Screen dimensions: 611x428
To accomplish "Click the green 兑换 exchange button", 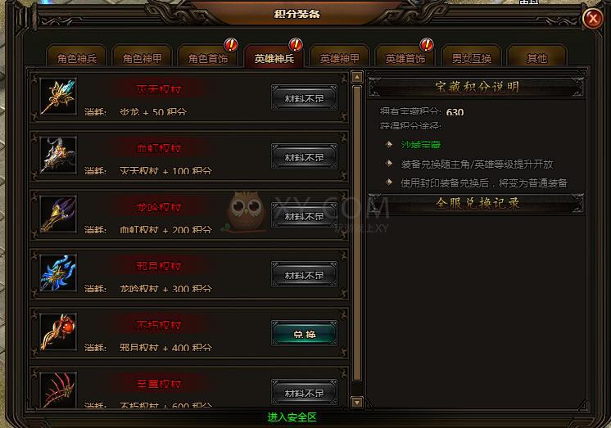I will [305, 334].
